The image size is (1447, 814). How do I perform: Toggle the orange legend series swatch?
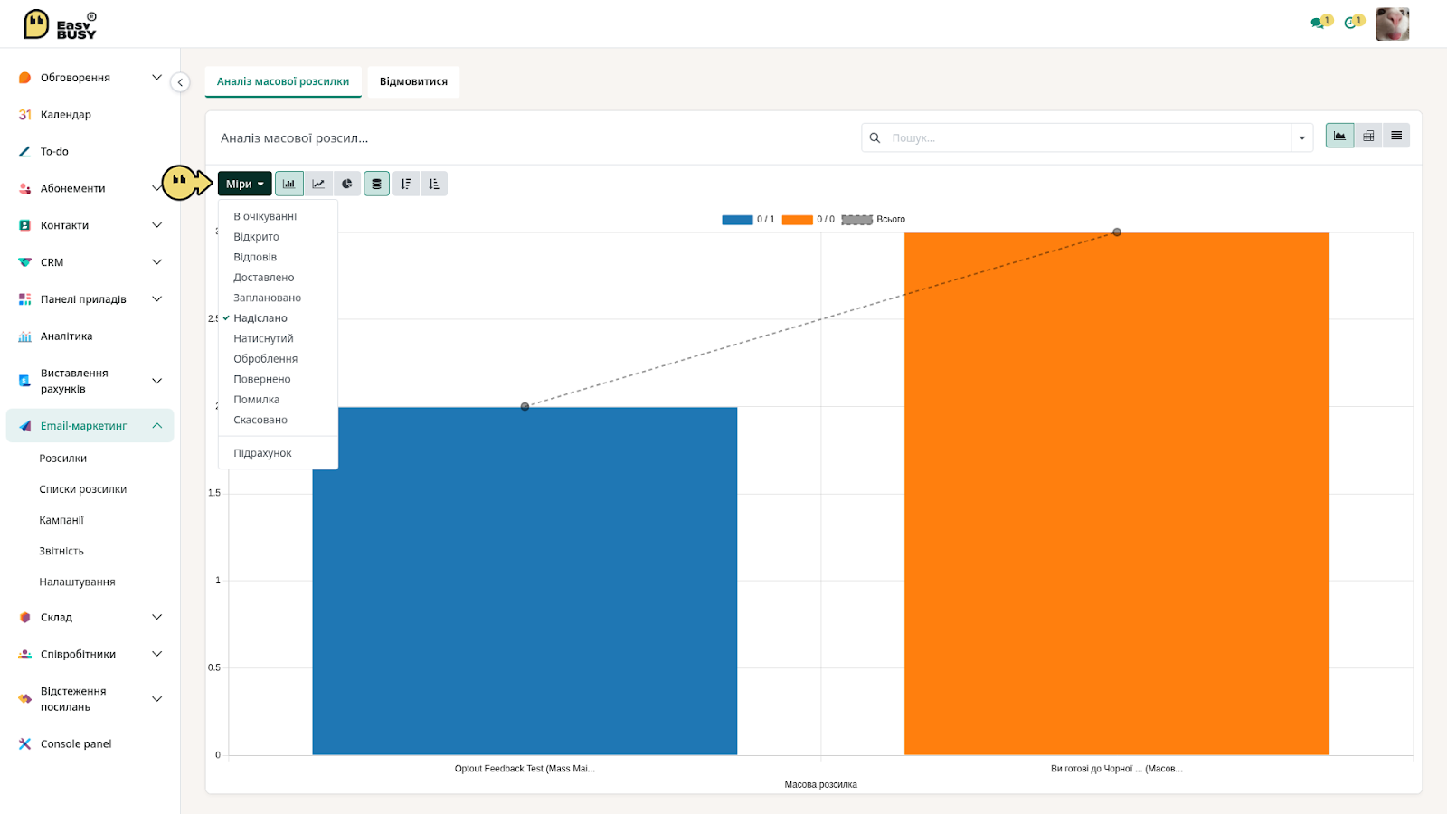click(x=797, y=220)
